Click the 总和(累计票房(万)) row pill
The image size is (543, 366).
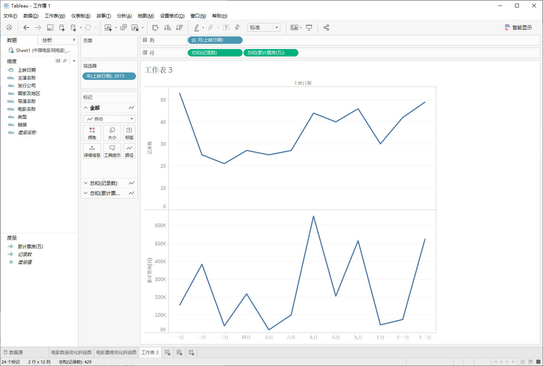coord(271,53)
